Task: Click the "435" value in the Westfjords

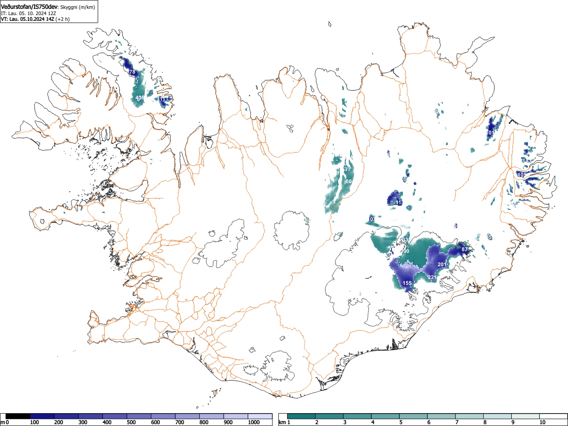Action: point(140,98)
